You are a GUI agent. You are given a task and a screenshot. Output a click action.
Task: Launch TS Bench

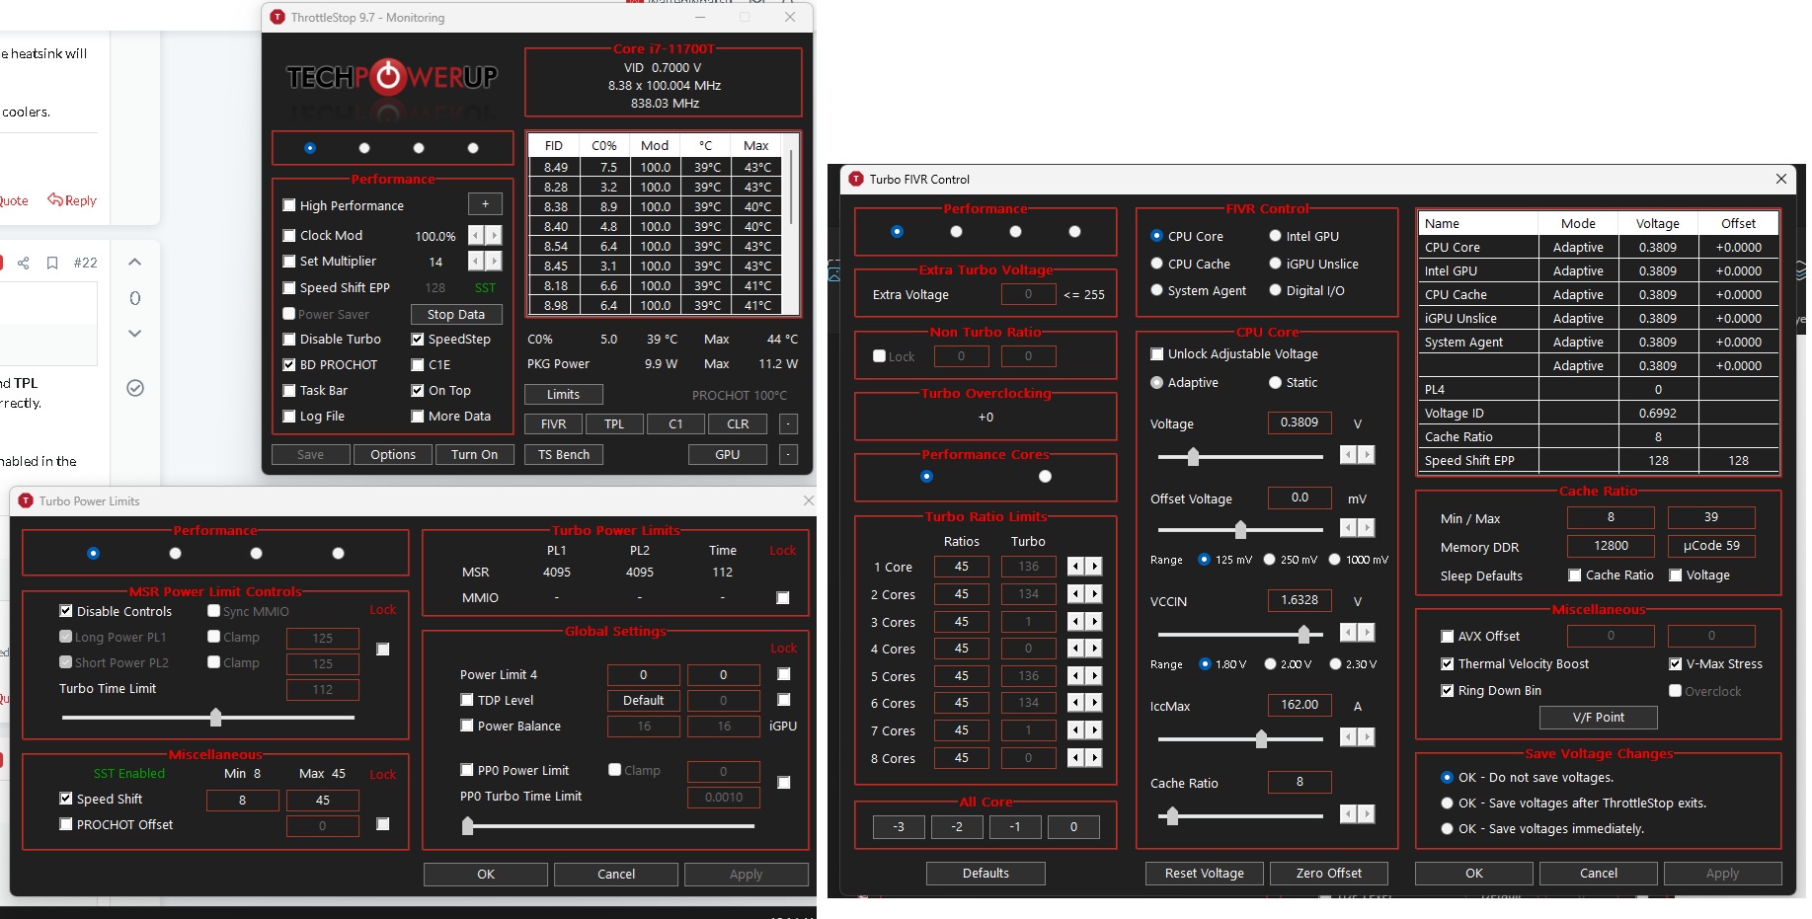click(564, 454)
